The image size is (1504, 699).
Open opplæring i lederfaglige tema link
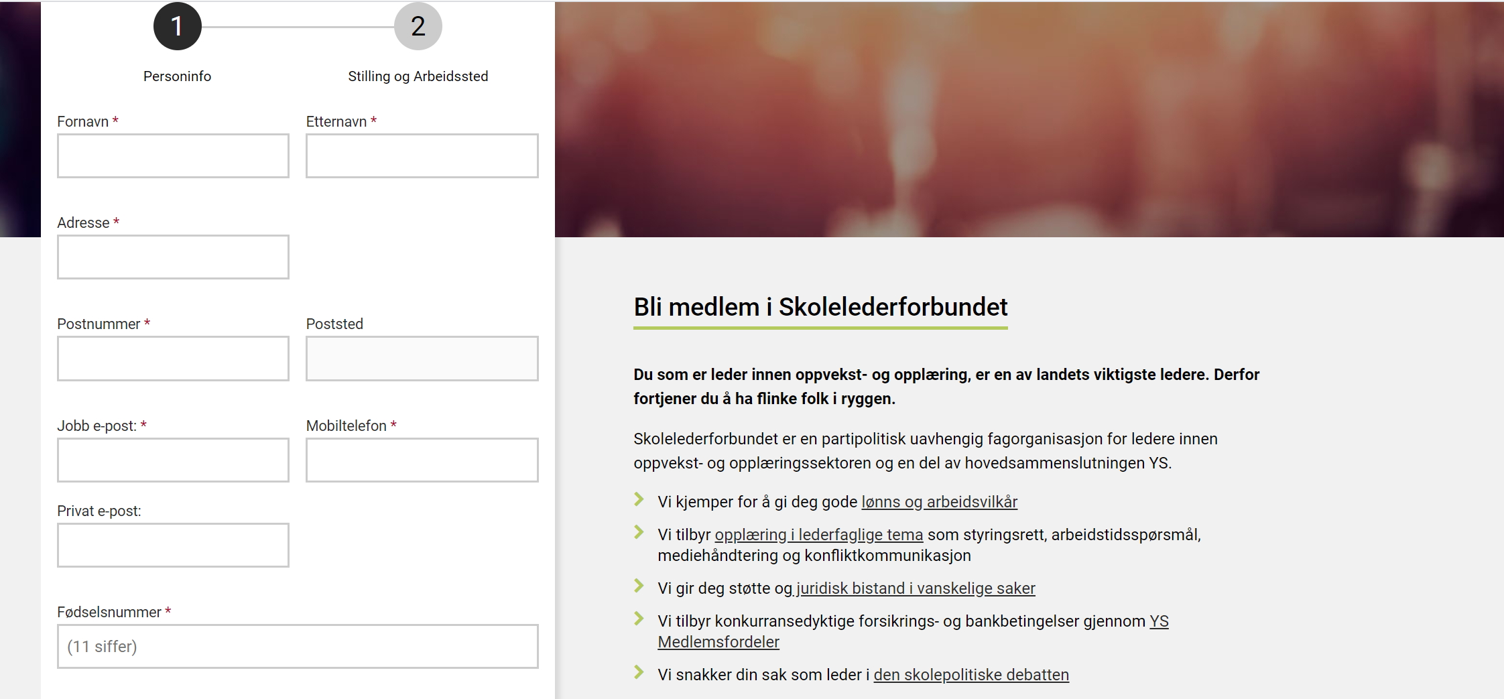(818, 535)
